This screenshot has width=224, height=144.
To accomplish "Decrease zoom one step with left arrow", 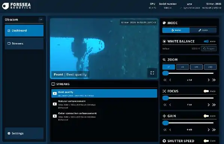I will (170, 80).
